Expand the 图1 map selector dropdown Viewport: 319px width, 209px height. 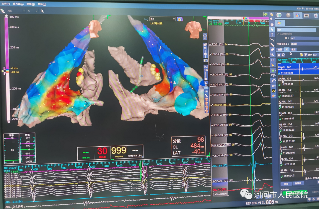162,19
